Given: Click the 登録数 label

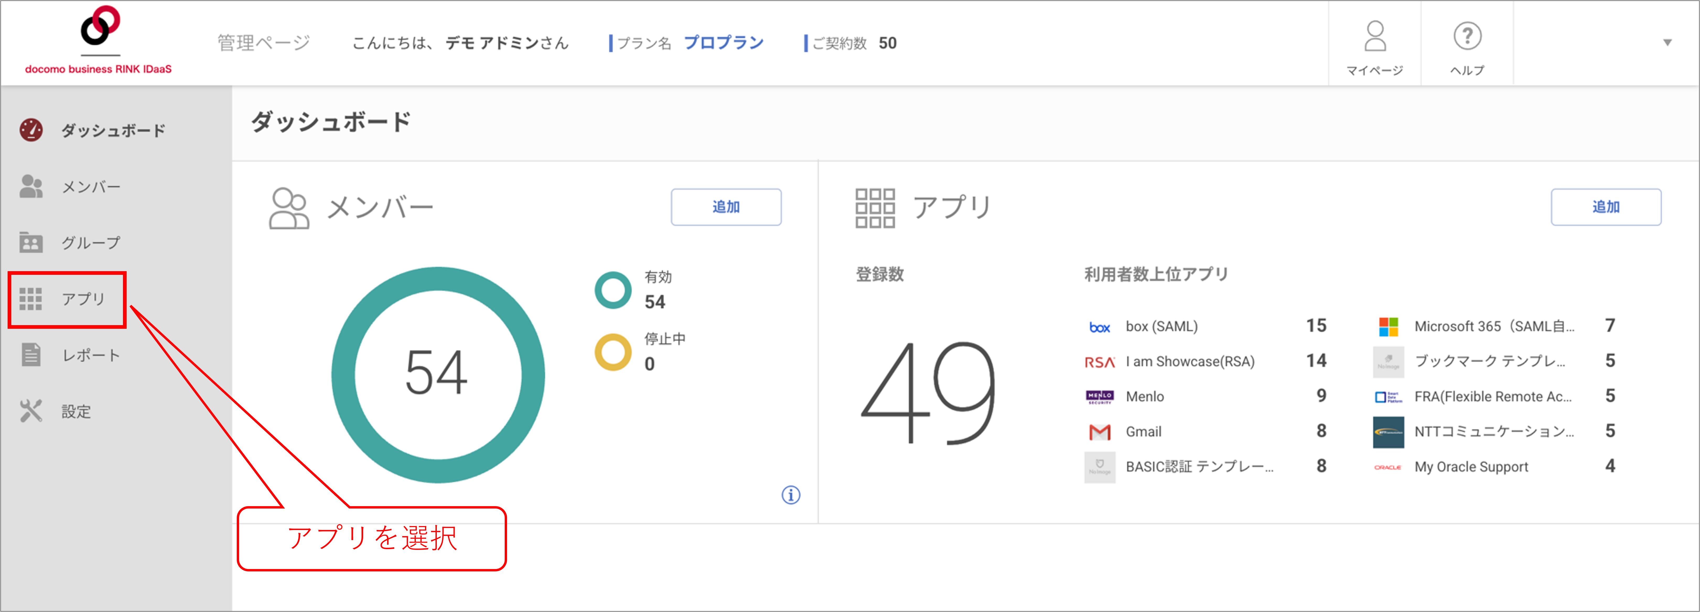Looking at the screenshot, I should [880, 274].
